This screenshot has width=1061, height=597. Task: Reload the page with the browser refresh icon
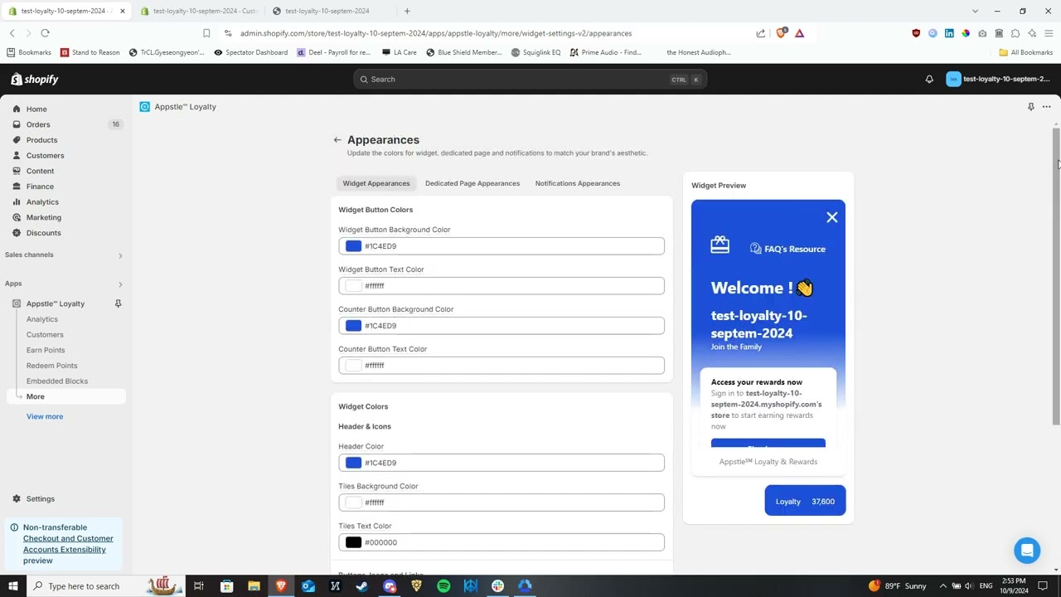tap(45, 33)
